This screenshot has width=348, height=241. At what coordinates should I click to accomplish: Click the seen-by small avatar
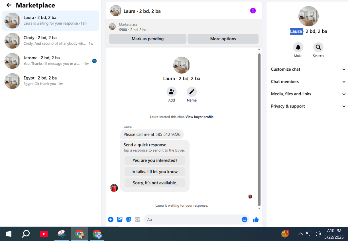[x=250, y=196]
